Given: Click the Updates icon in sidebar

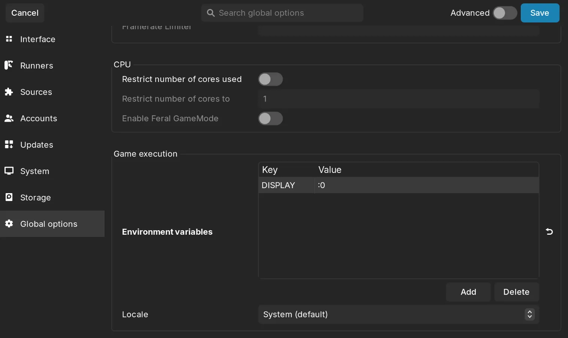Looking at the screenshot, I should coord(9,144).
